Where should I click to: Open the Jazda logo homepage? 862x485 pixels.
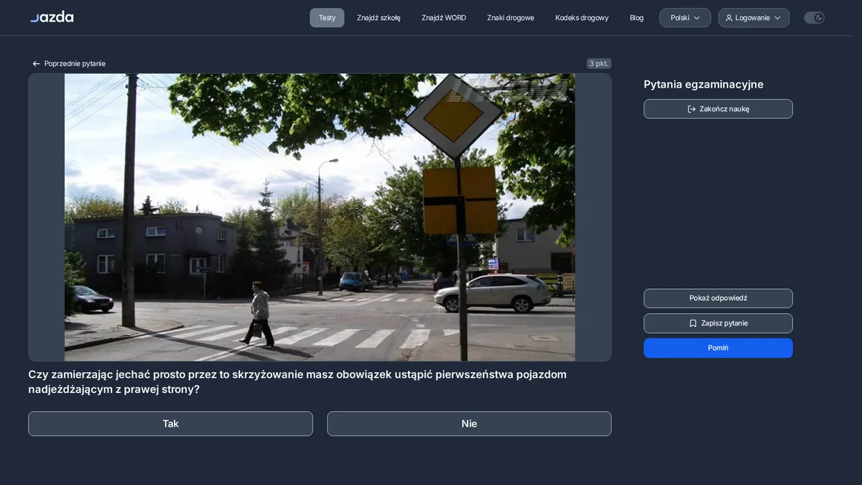(x=52, y=17)
